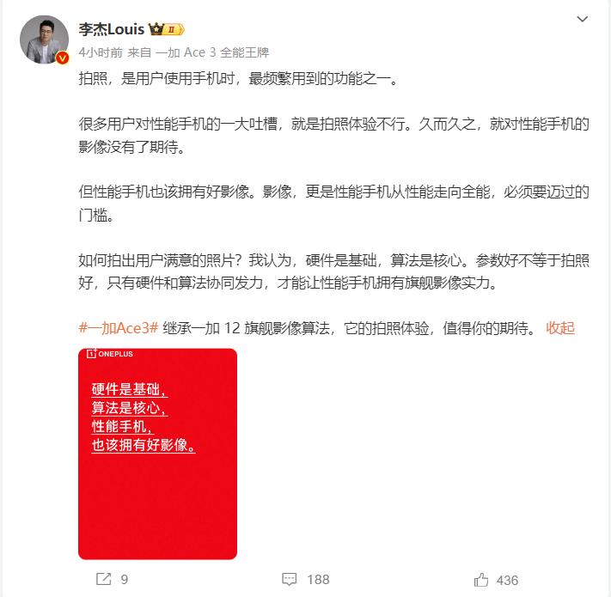Click the repost share icon

coord(104,579)
